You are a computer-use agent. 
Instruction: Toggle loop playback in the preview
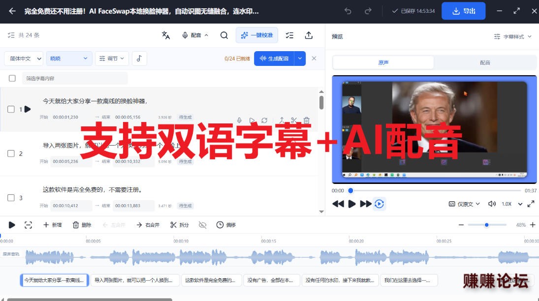click(x=379, y=204)
